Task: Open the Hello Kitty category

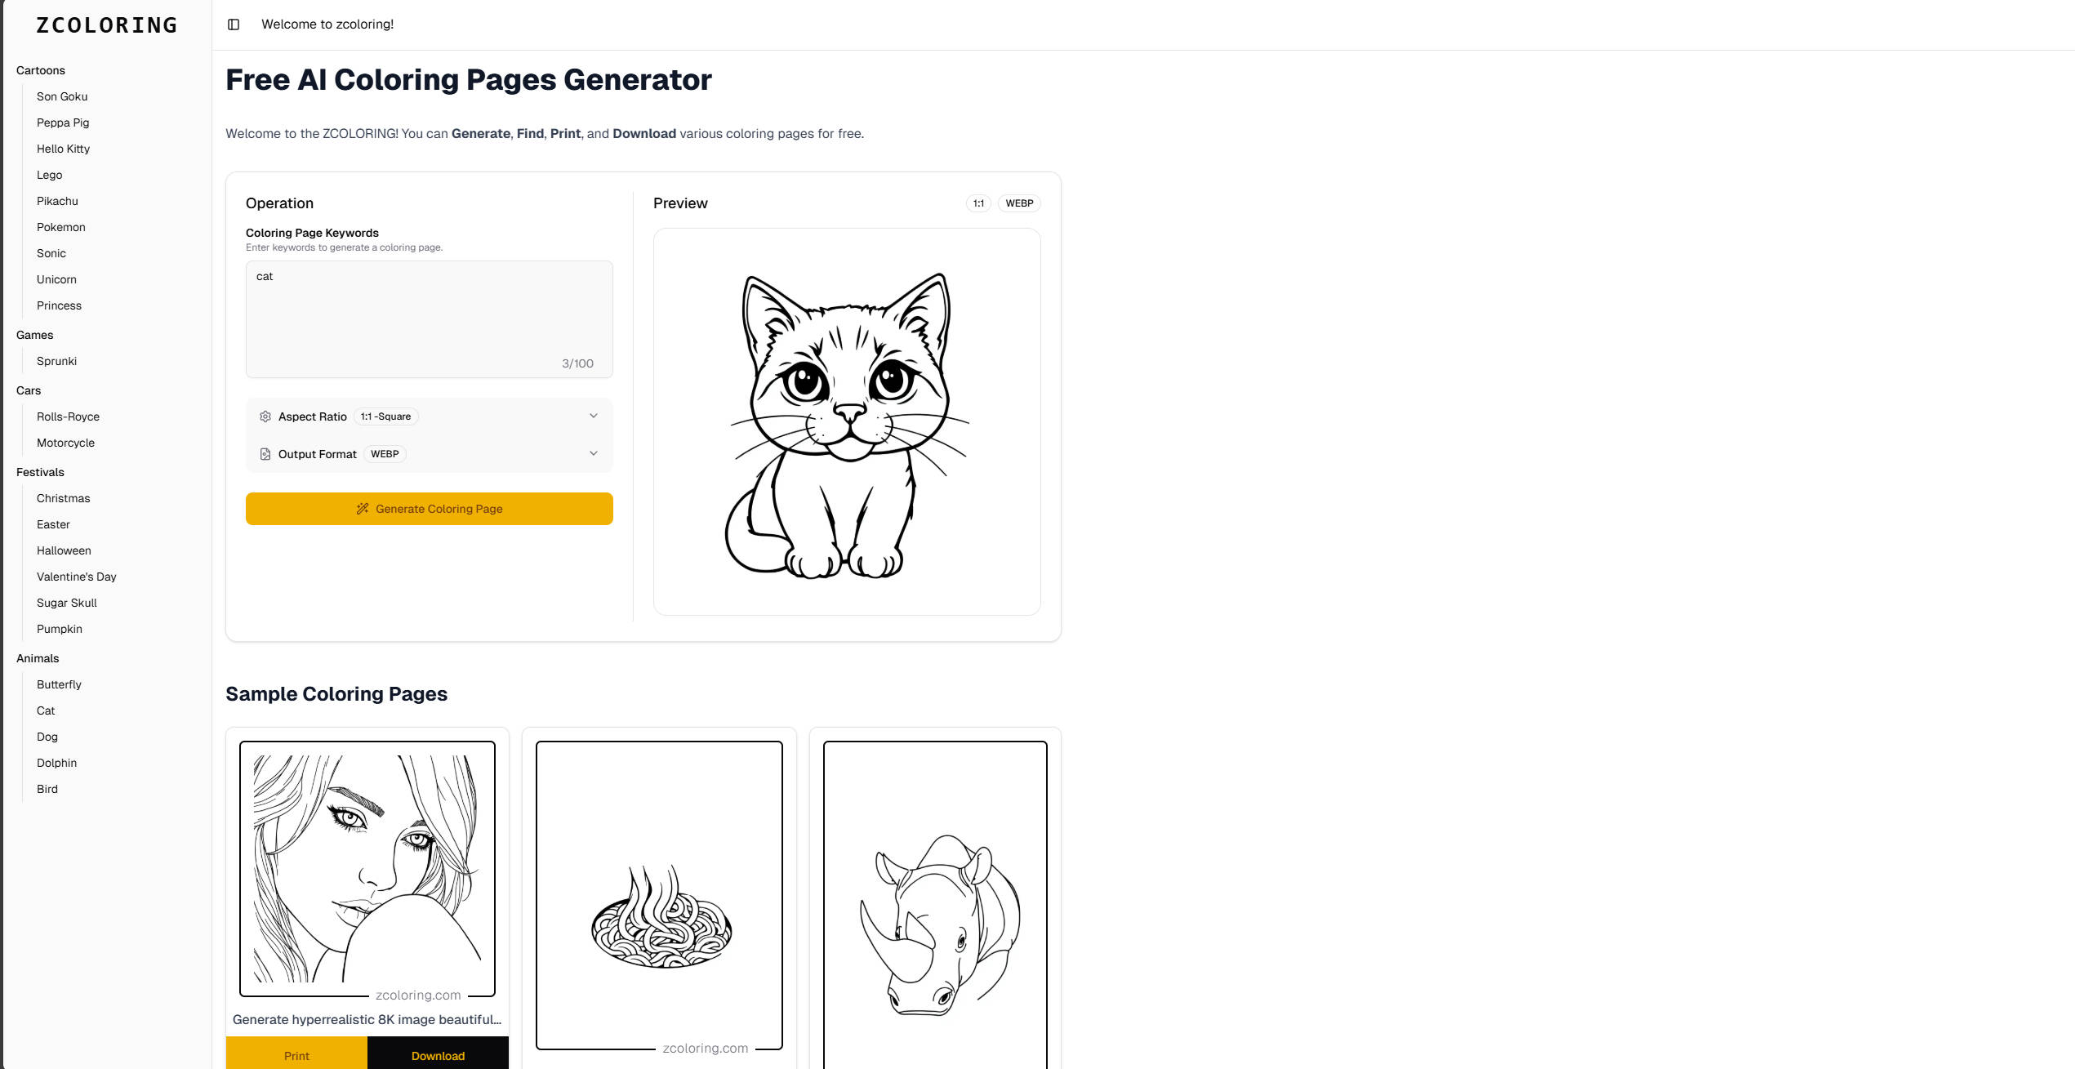Action: (x=63, y=149)
